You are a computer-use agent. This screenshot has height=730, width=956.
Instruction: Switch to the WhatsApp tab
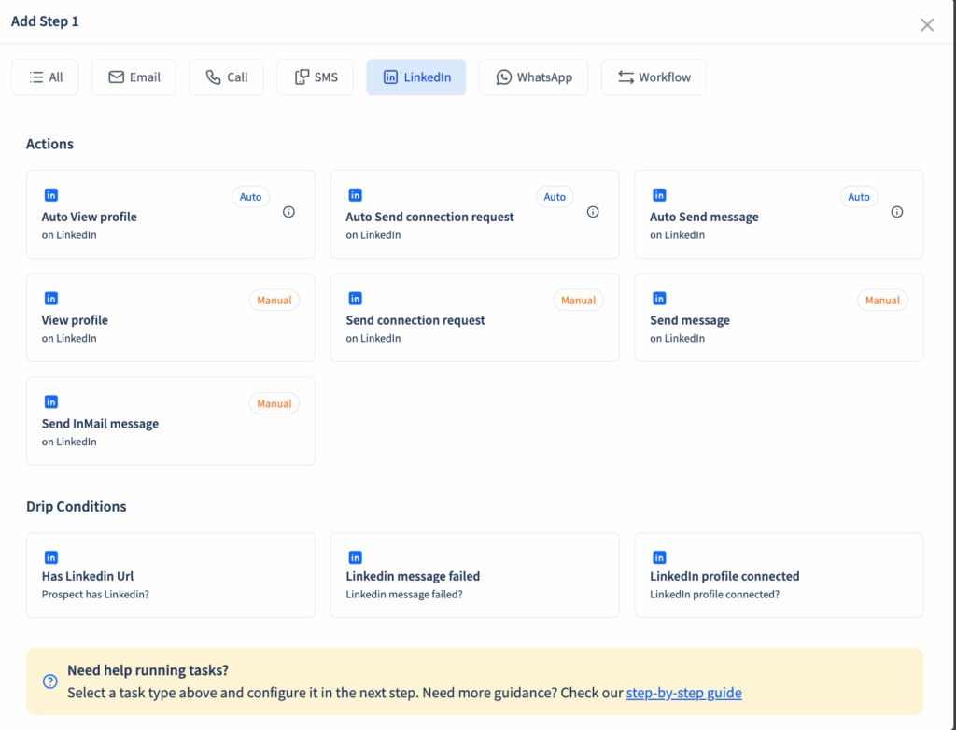(x=534, y=77)
